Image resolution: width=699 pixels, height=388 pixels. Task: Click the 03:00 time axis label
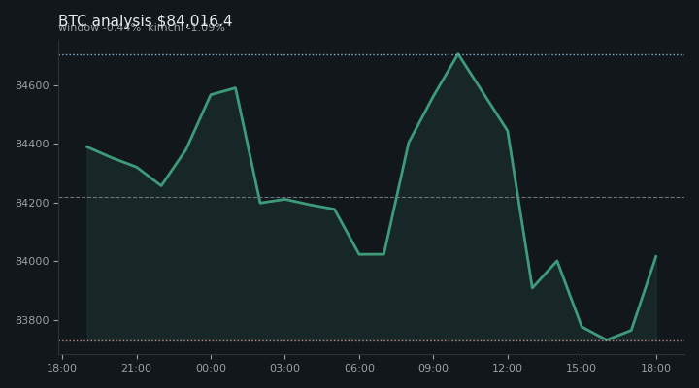284,368
